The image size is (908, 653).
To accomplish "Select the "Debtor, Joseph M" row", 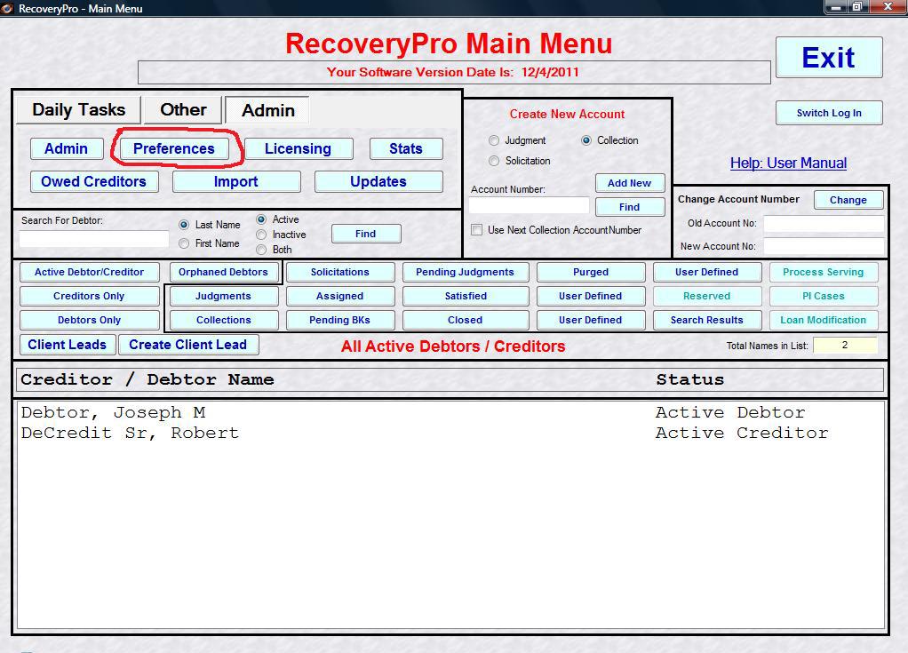I will pyautogui.click(x=450, y=413).
